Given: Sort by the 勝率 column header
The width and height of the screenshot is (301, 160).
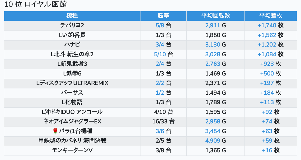Looking at the screenshot, I should tap(163, 16).
